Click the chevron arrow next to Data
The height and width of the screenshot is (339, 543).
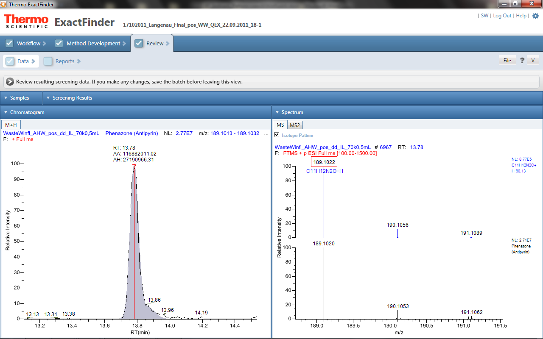click(34, 61)
